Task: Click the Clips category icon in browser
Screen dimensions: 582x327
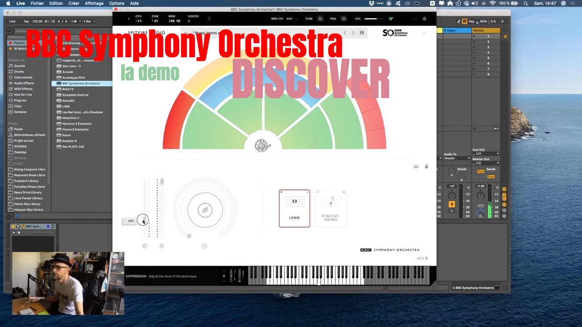Action: tap(10, 106)
